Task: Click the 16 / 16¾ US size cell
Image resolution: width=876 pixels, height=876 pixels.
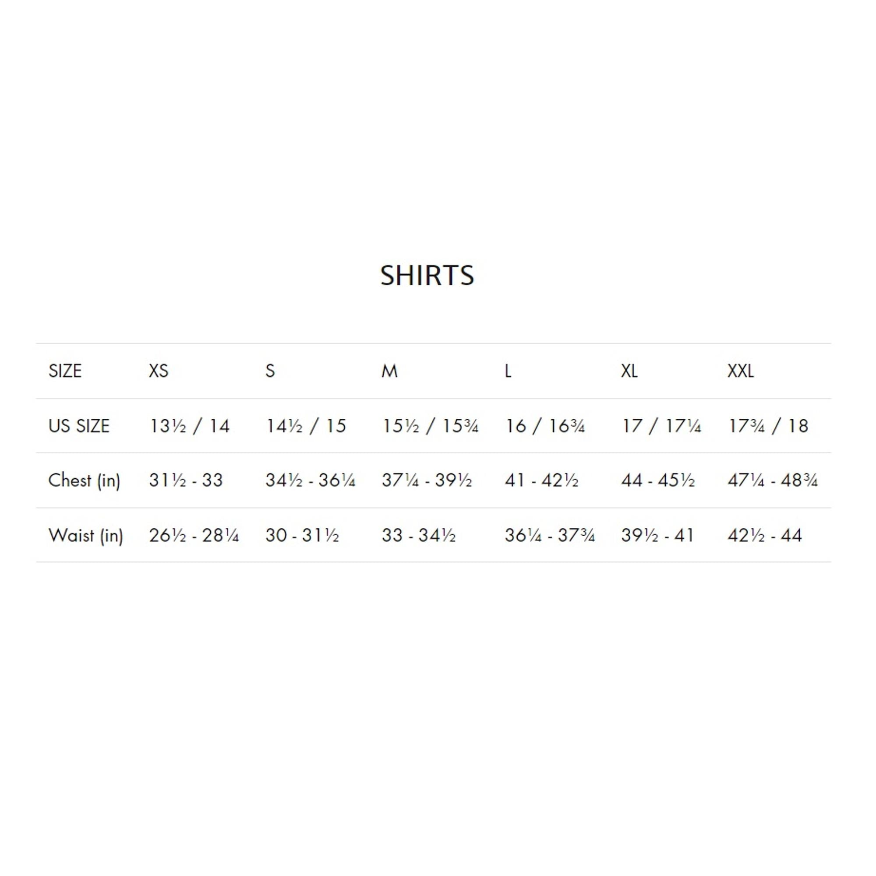Action: (x=544, y=426)
